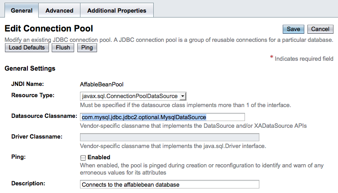Flush the connection pool
The width and height of the screenshot is (338, 193).
coord(63,48)
